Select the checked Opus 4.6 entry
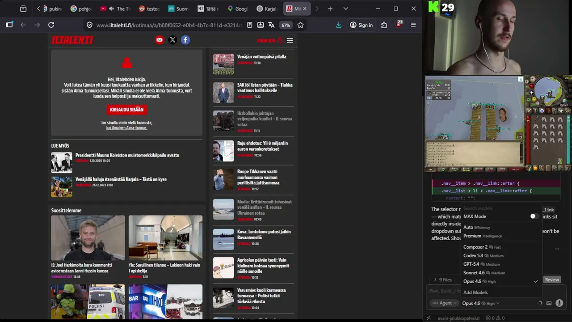The height and width of the screenshot is (322, 572). click(x=500, y=281)
